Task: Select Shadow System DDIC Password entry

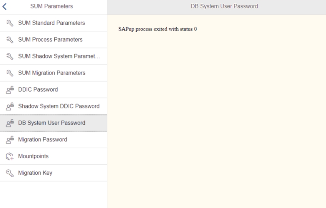Action: pyautogui.click(x=53, y=106)
